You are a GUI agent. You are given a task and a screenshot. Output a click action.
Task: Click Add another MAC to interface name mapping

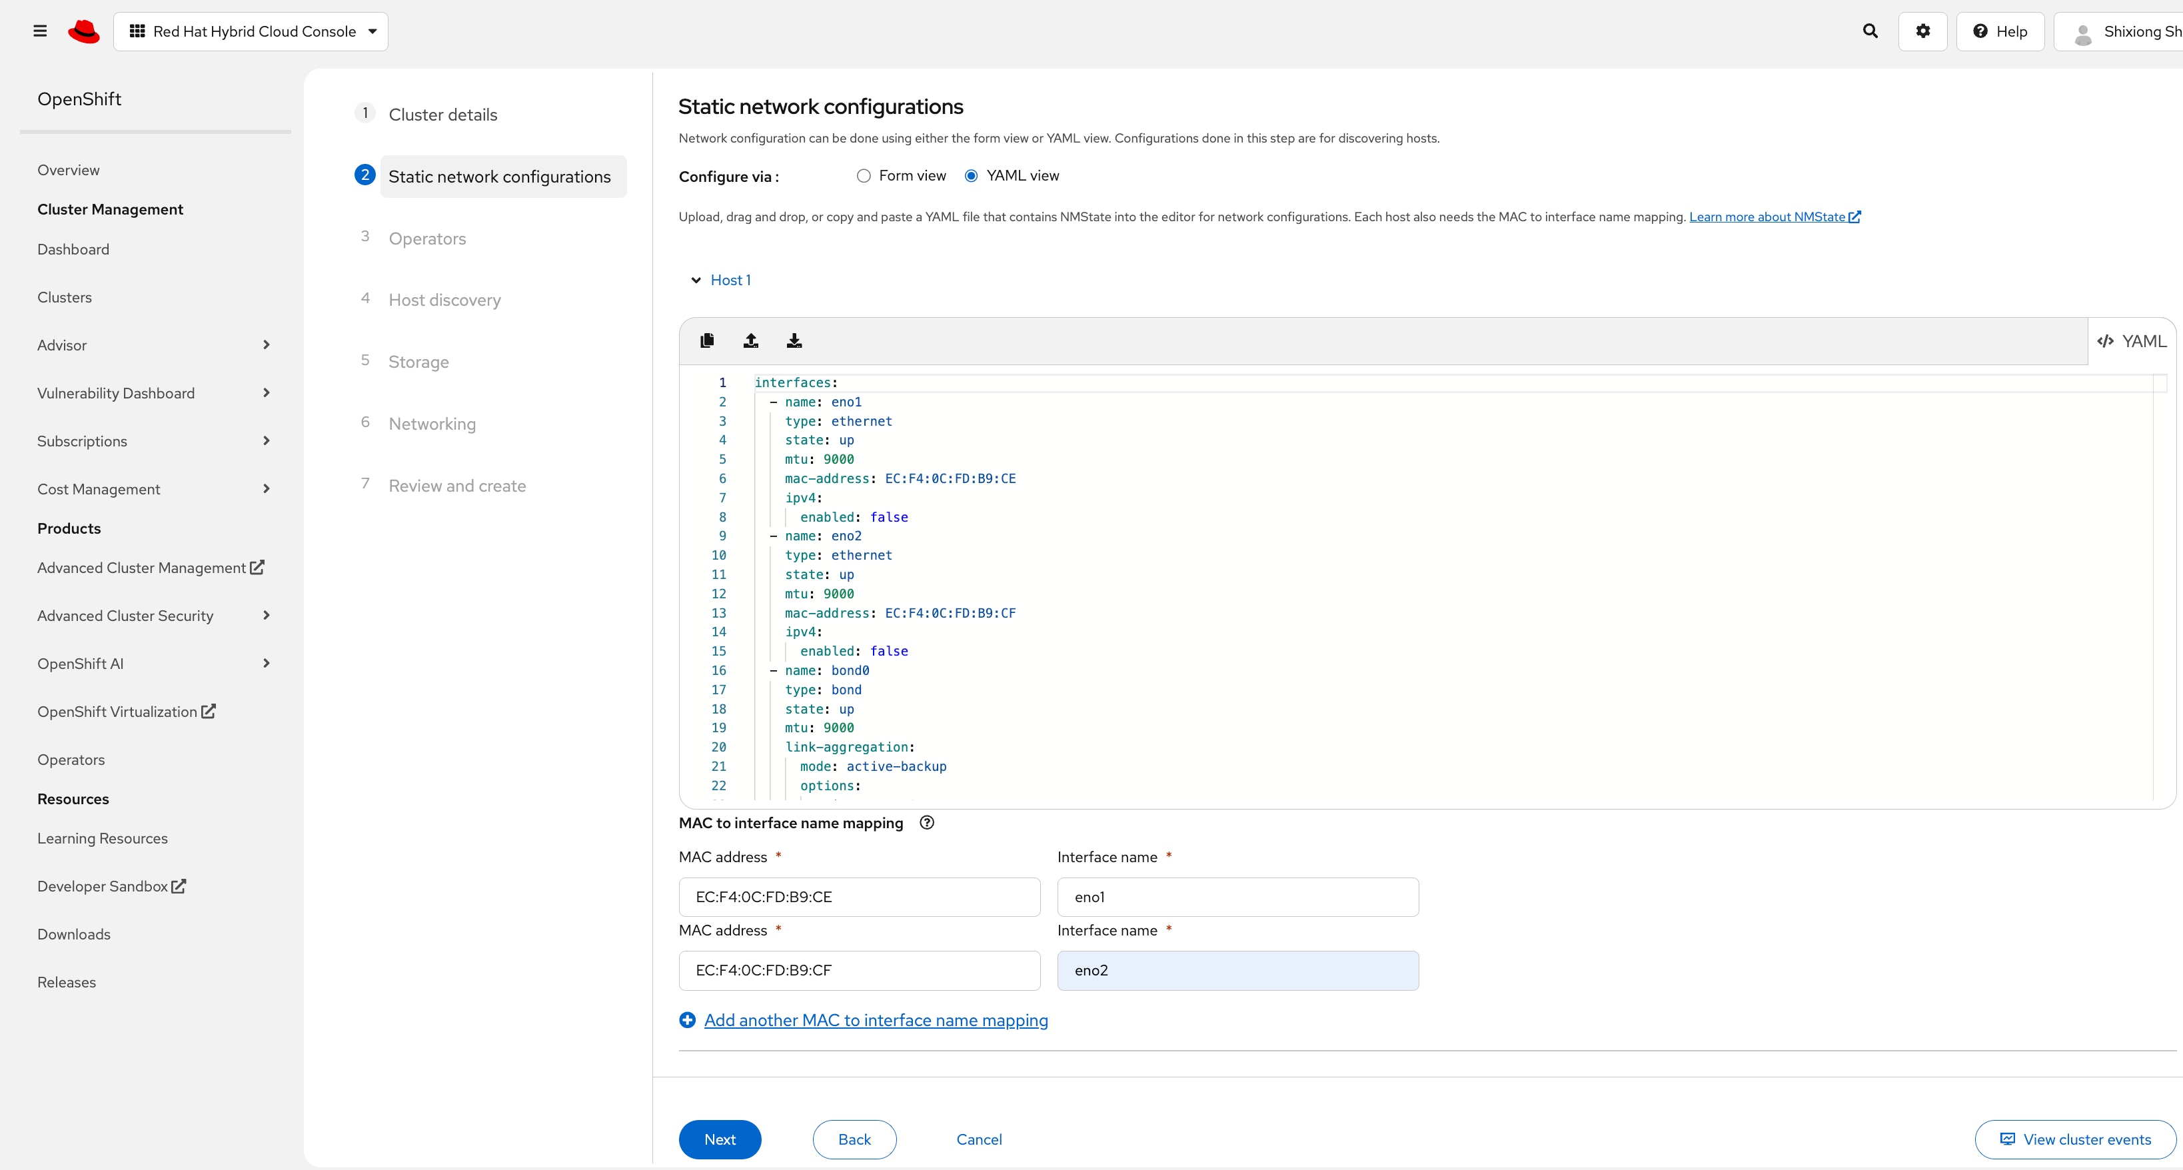(x=876, y=1020)
